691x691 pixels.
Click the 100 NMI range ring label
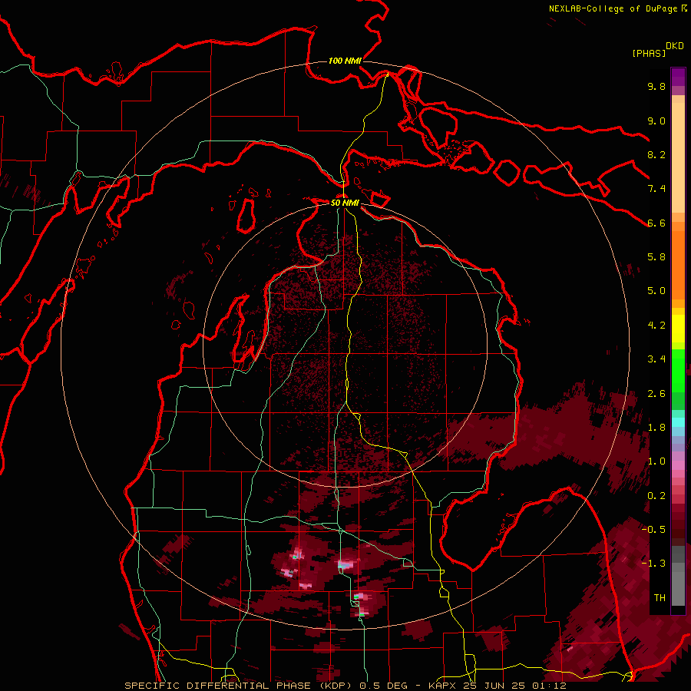pos(345,61)
